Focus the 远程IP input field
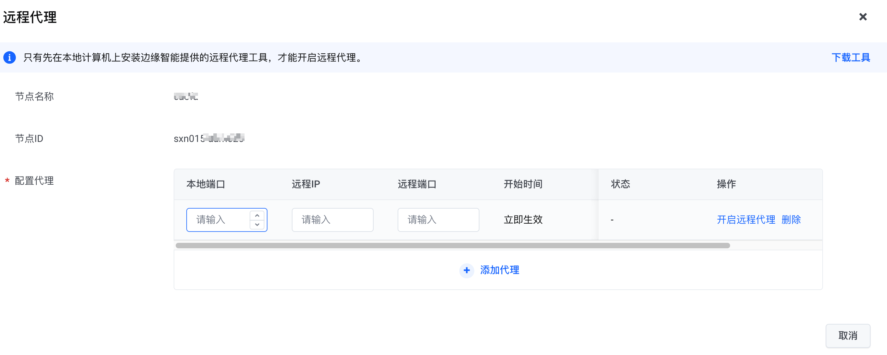Viewport: 887px width, 355px height. point(332,220)
